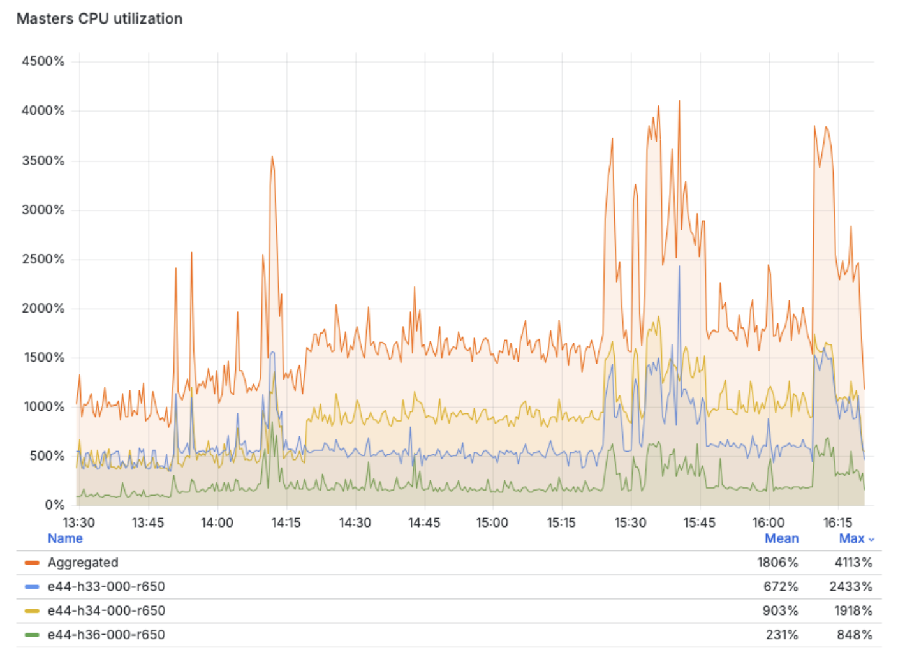
Task: Click the green e44-h36-000-r650 color swatch
Action: (32, 635)
